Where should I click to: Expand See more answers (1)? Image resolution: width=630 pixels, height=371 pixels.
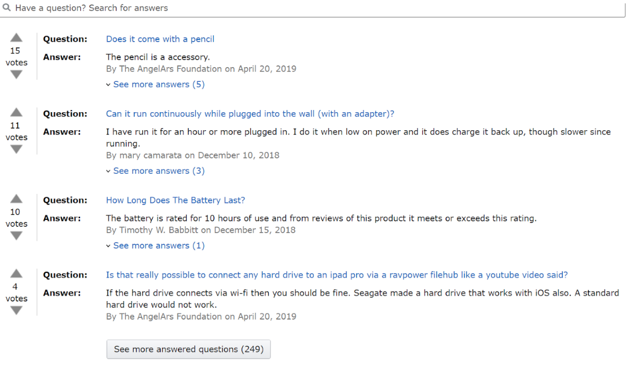coord(158,246)
